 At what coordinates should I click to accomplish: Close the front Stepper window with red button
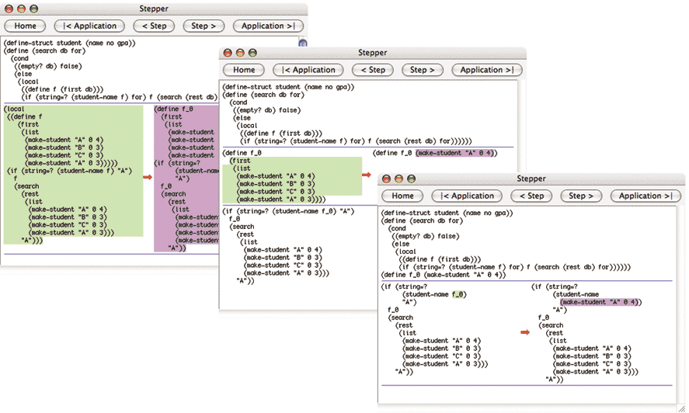point(386,179)
